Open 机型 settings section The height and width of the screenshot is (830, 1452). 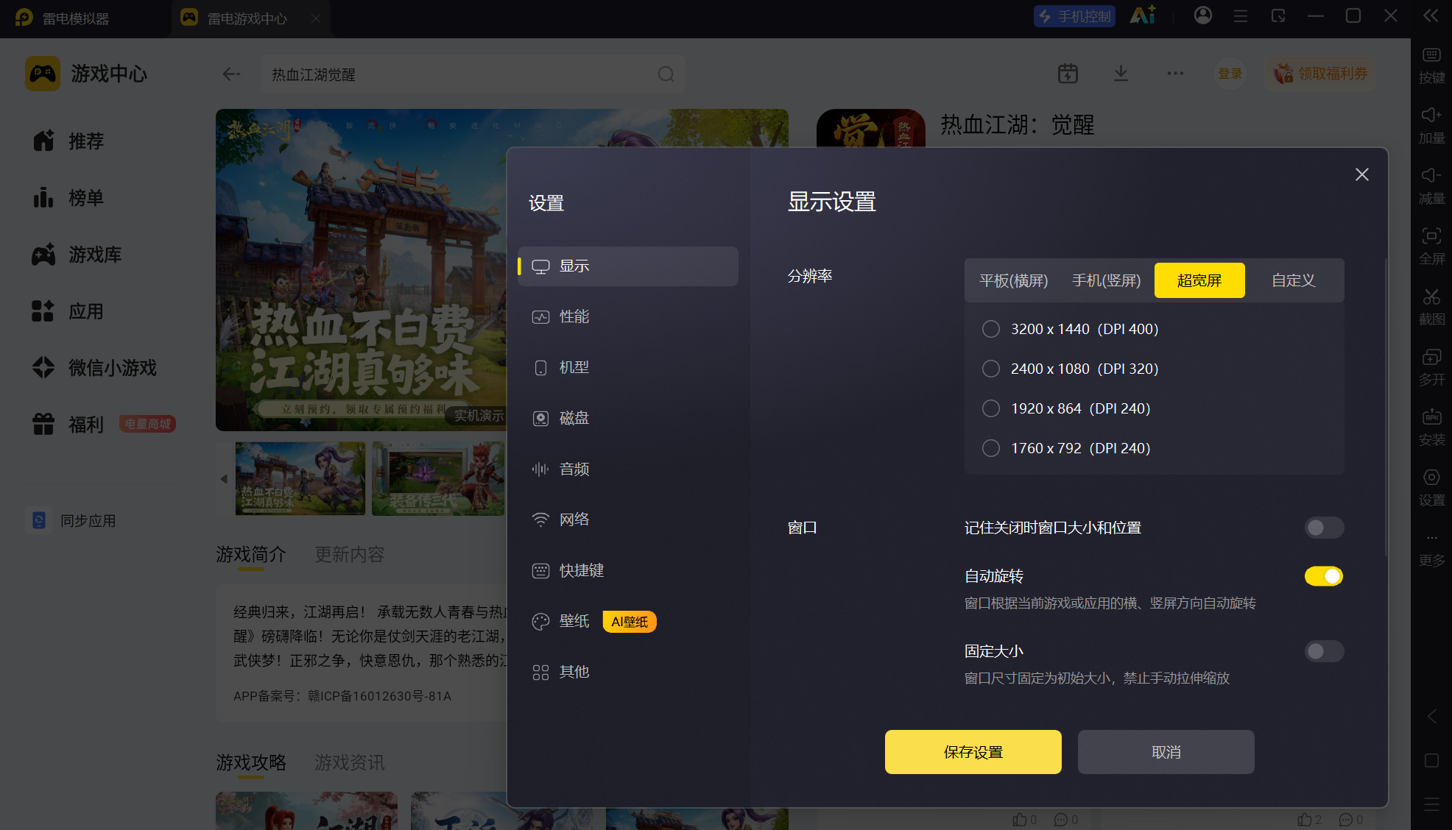coord(628,368)
